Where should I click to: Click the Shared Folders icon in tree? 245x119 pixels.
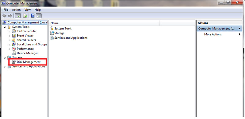click(x=14, y=40)
